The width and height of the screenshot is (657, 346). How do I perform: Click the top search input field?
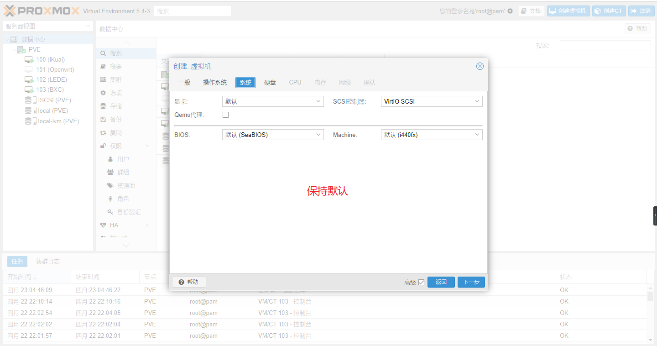coord(193,11)
